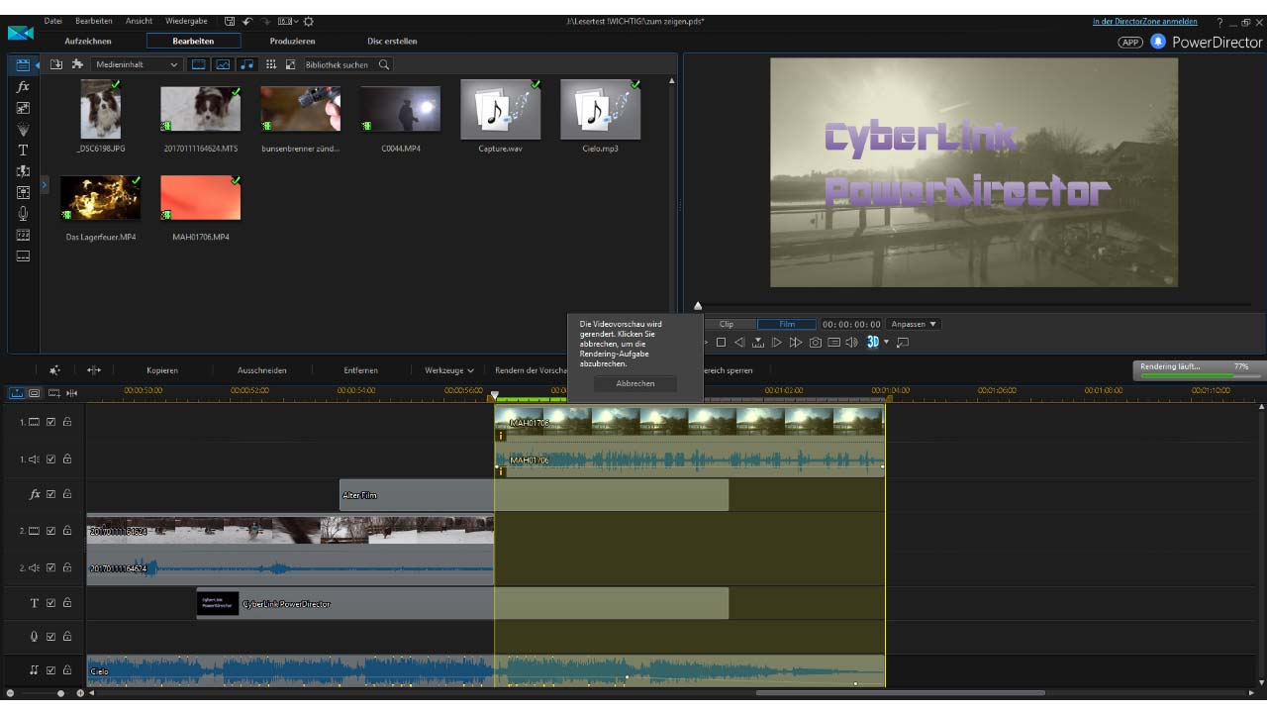Select the Das Lagerfeuer.MP4 thumbnail
The width and height of the screenshot is (1267, 713).
coord(100,198)
